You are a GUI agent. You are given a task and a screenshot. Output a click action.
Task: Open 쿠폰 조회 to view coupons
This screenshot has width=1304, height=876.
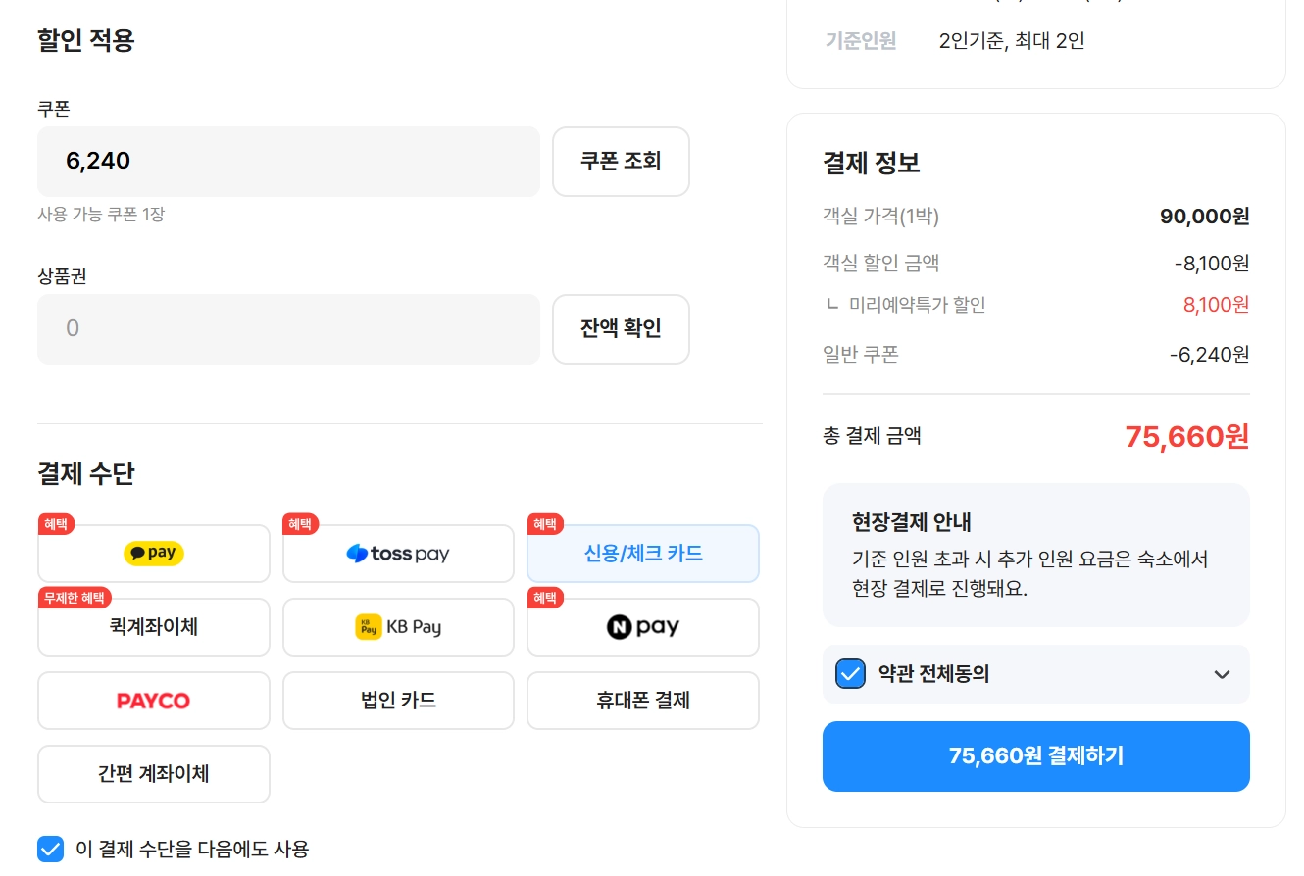pyautogui.click(x=621, y=162)
